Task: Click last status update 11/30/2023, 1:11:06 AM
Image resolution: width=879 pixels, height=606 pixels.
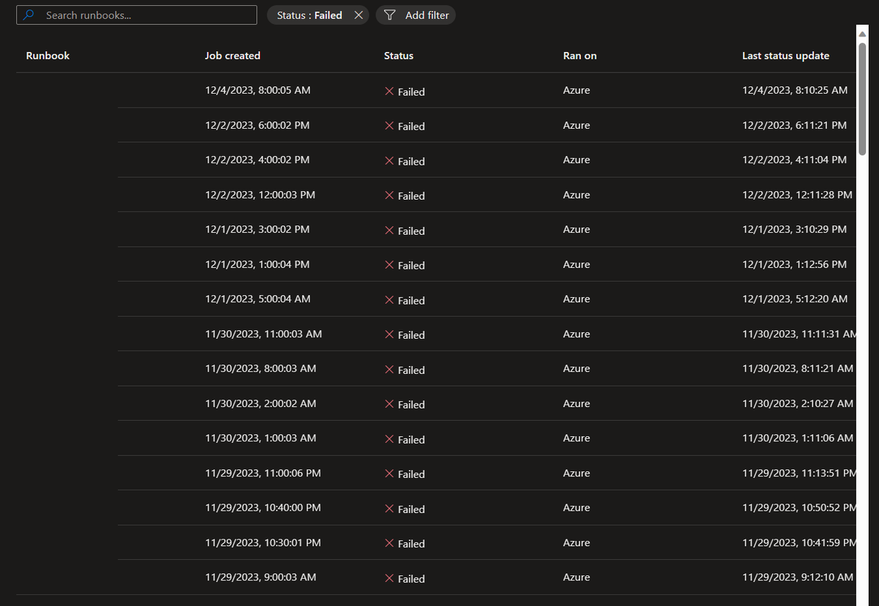Action: point(798,438)
